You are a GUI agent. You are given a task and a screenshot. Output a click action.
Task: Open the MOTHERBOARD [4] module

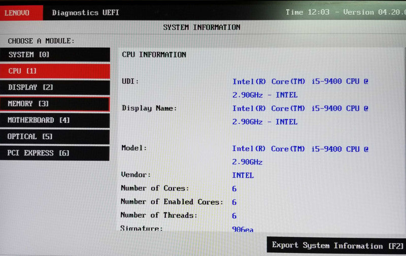coord(55,120)
